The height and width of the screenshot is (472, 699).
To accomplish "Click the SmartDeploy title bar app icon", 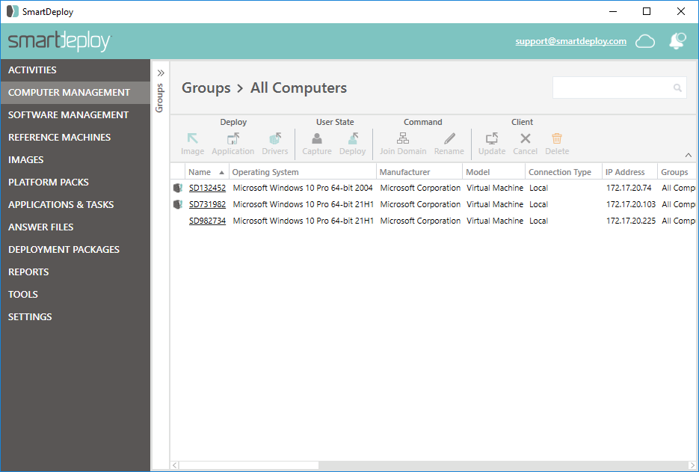I will pos(13,11).
